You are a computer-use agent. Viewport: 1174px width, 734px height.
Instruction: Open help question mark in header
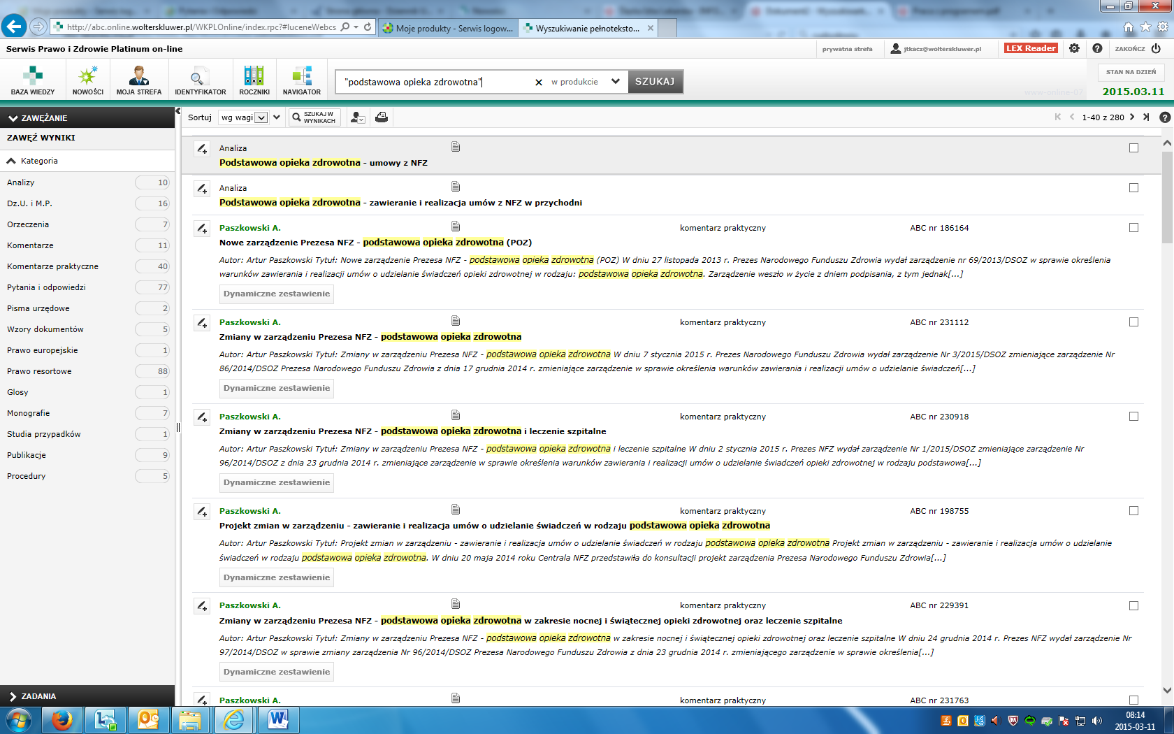click(x=1097, y=48)
